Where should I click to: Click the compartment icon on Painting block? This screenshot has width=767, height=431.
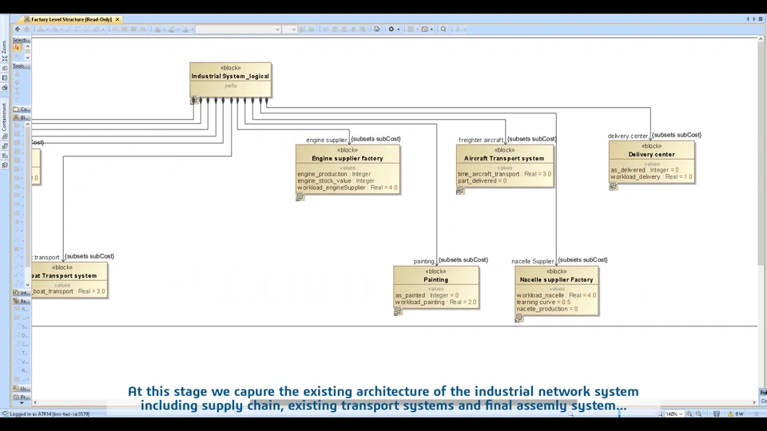coord(398,312)
